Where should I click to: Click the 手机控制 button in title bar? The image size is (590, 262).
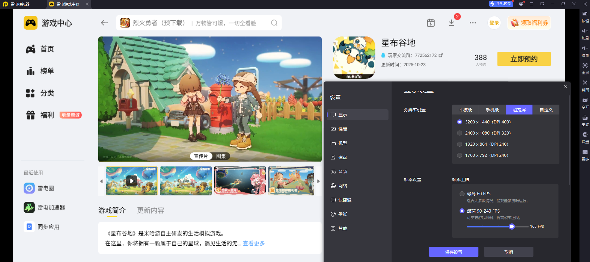501,4
